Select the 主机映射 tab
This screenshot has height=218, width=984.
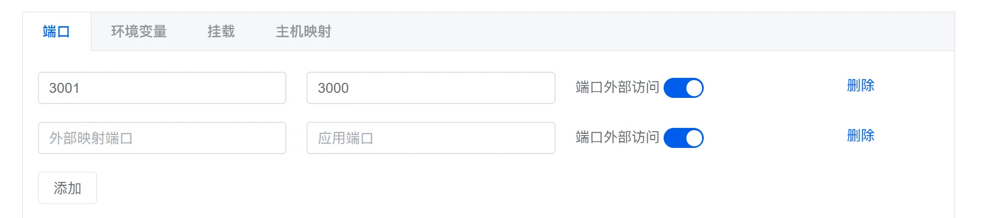click(x=304, y=32)
